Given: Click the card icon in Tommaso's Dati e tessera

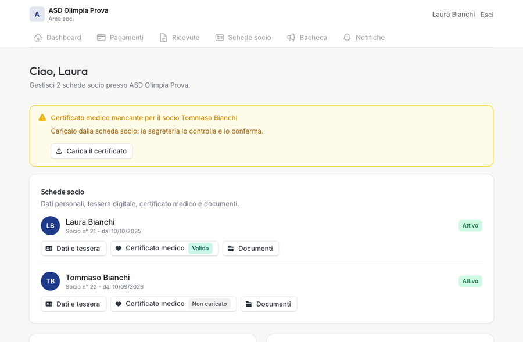Looking at the screenshot, I should click(x=49, y=304).
